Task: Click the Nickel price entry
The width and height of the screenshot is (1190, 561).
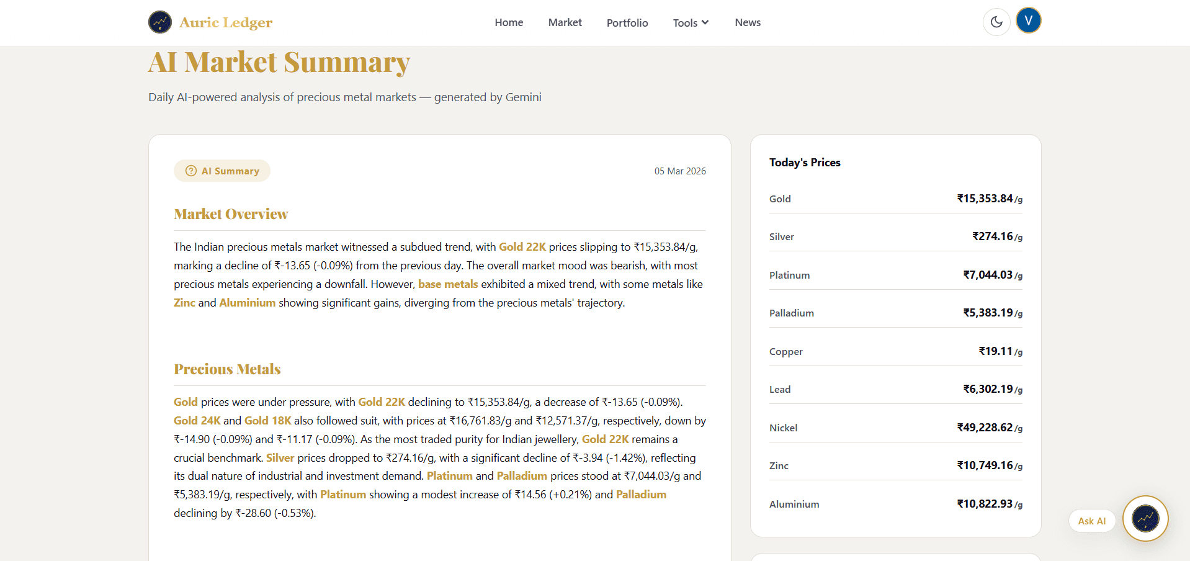Action: click(895, 428)
